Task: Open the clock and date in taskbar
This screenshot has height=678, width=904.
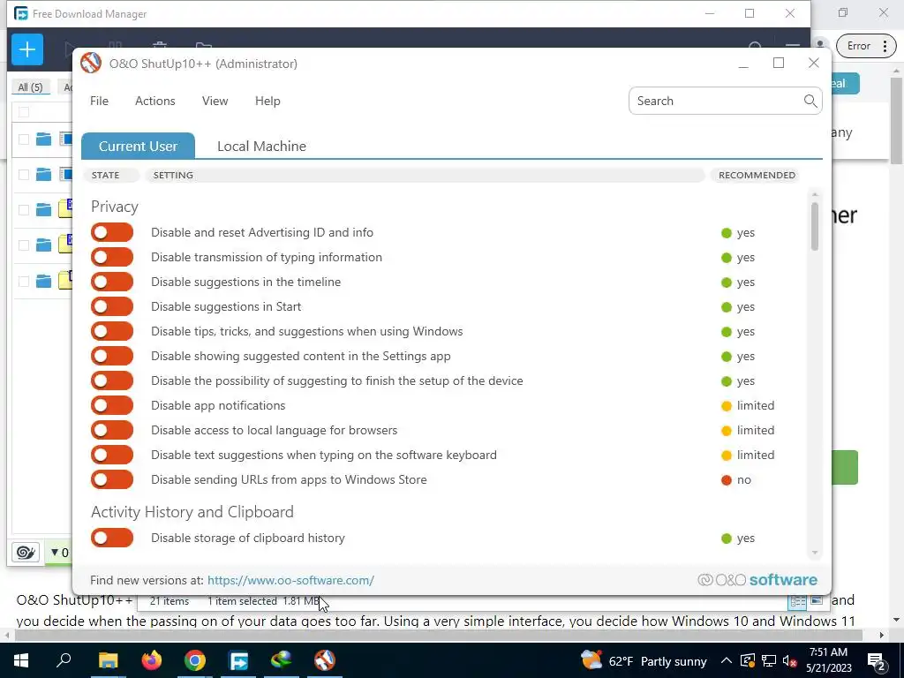Action: pos(828,660)
